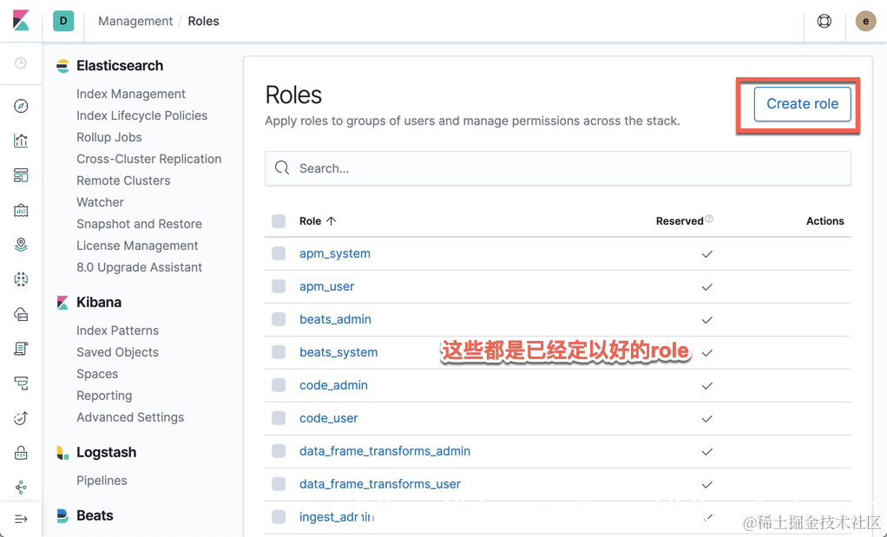887x537 pixels.
Task: Open the apm_user role link
Action: click(x=327, y=286)
